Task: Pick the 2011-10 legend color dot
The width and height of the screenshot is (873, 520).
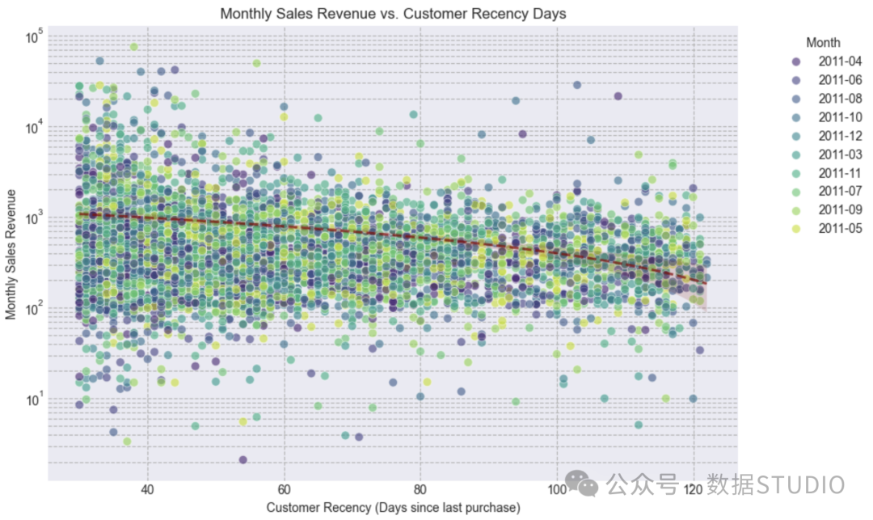Action: [x=796, y=117]
